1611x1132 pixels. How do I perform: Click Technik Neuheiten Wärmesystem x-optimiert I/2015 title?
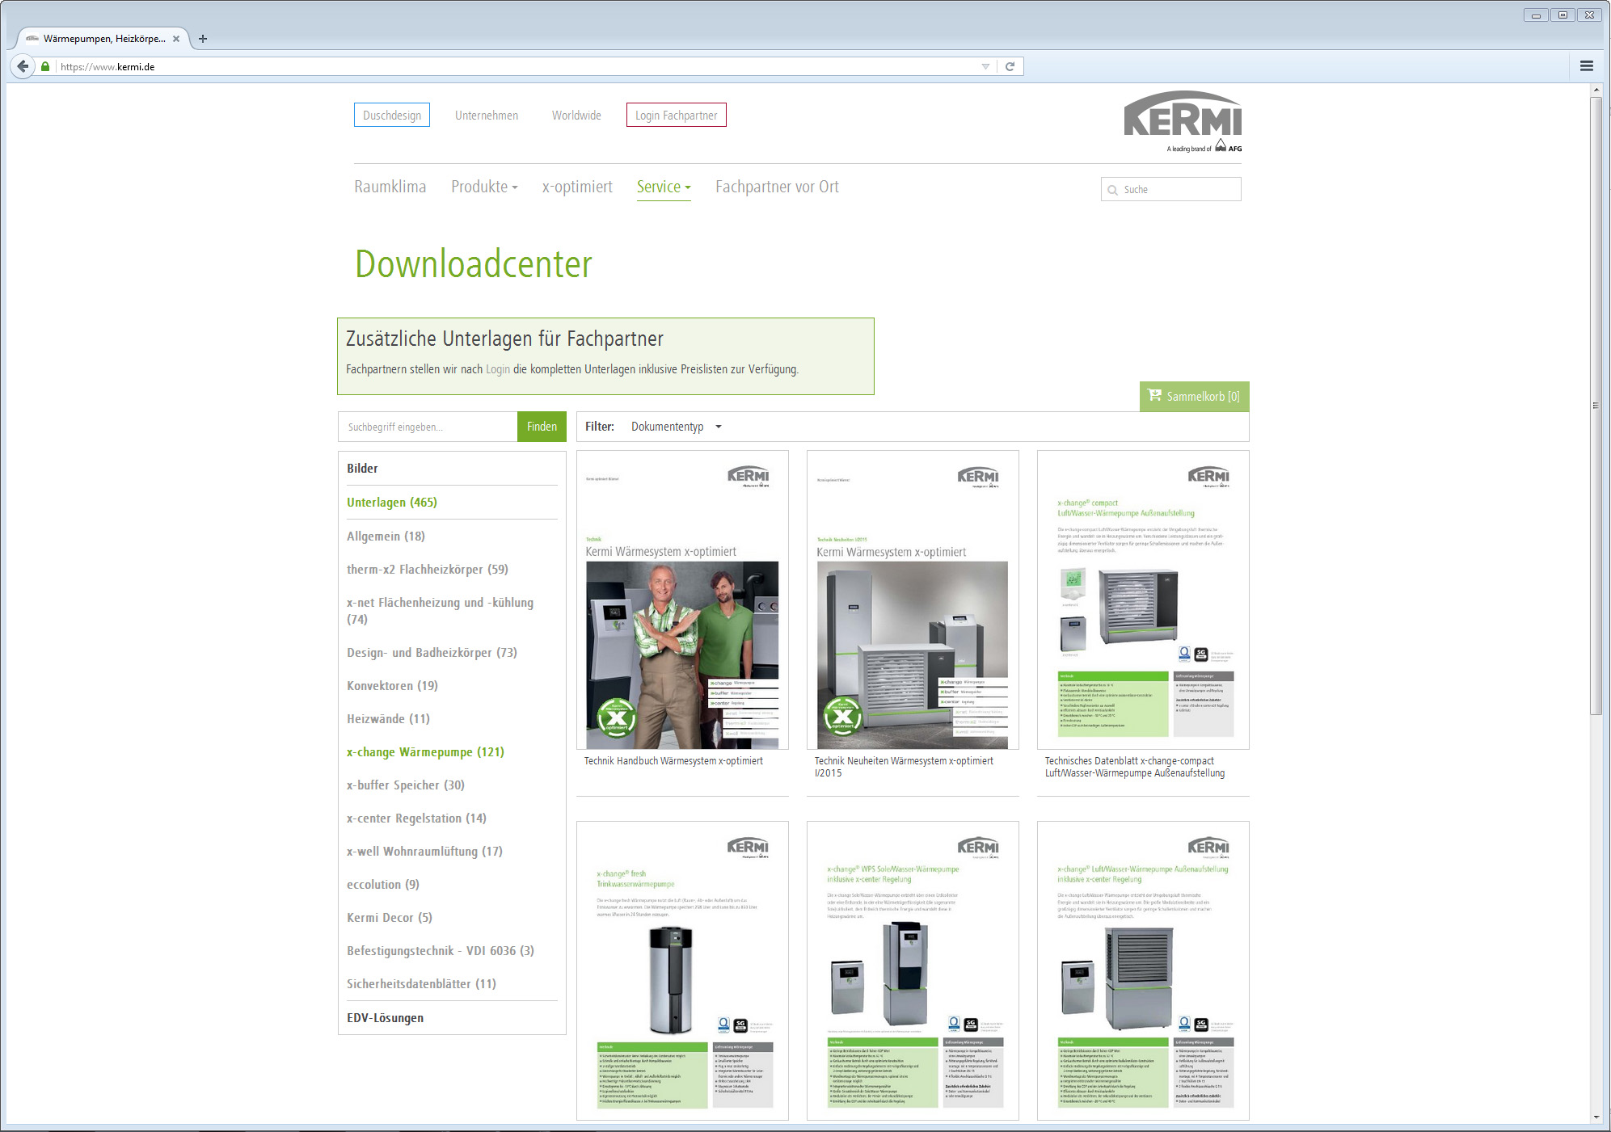tap(904, 767)
